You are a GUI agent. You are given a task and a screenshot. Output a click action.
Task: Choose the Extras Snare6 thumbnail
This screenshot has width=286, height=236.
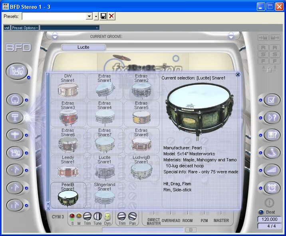[68, 141]
